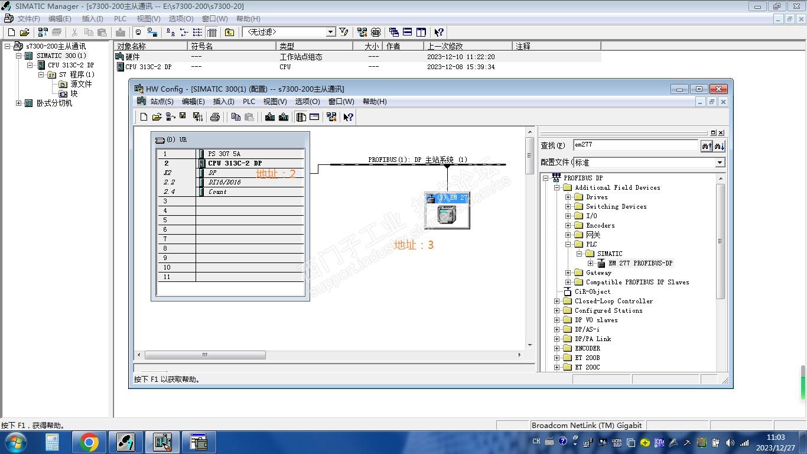This screenshot has width=807, height=454.
Task: Click the Copy icon in HW Config toolbar
Action: (236, 117)
